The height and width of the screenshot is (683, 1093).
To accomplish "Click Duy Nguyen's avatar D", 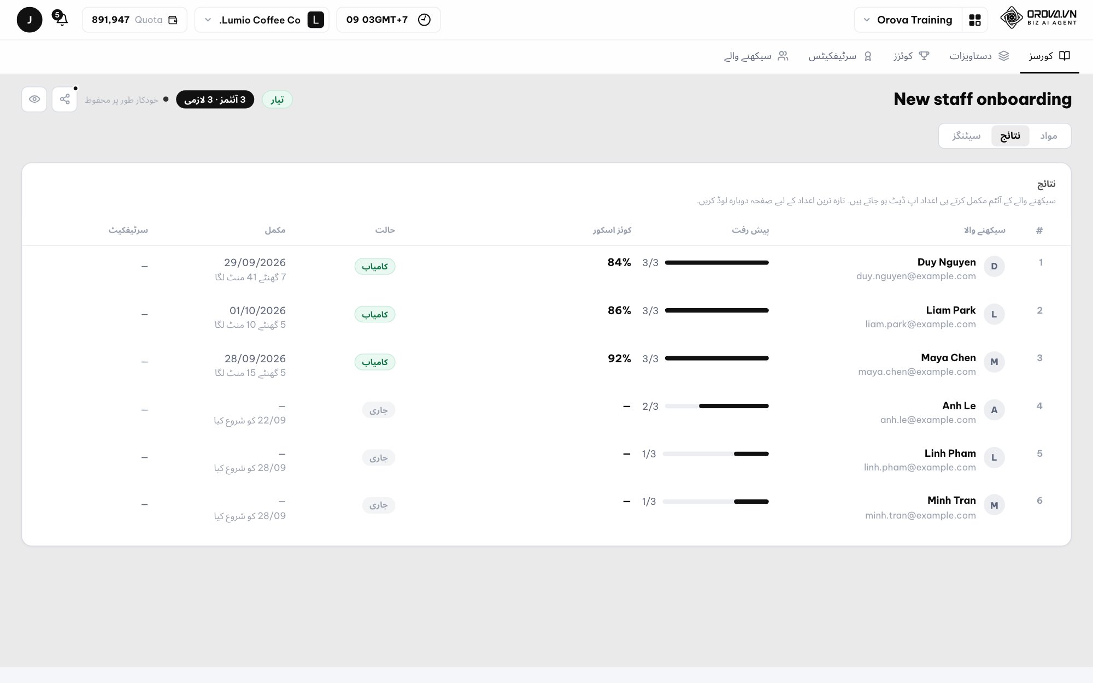I will point(994,266).
